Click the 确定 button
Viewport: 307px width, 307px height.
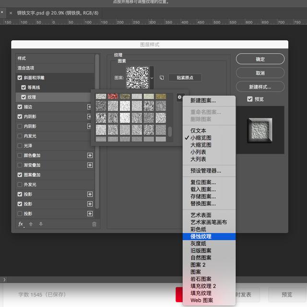tap(260, 59)
